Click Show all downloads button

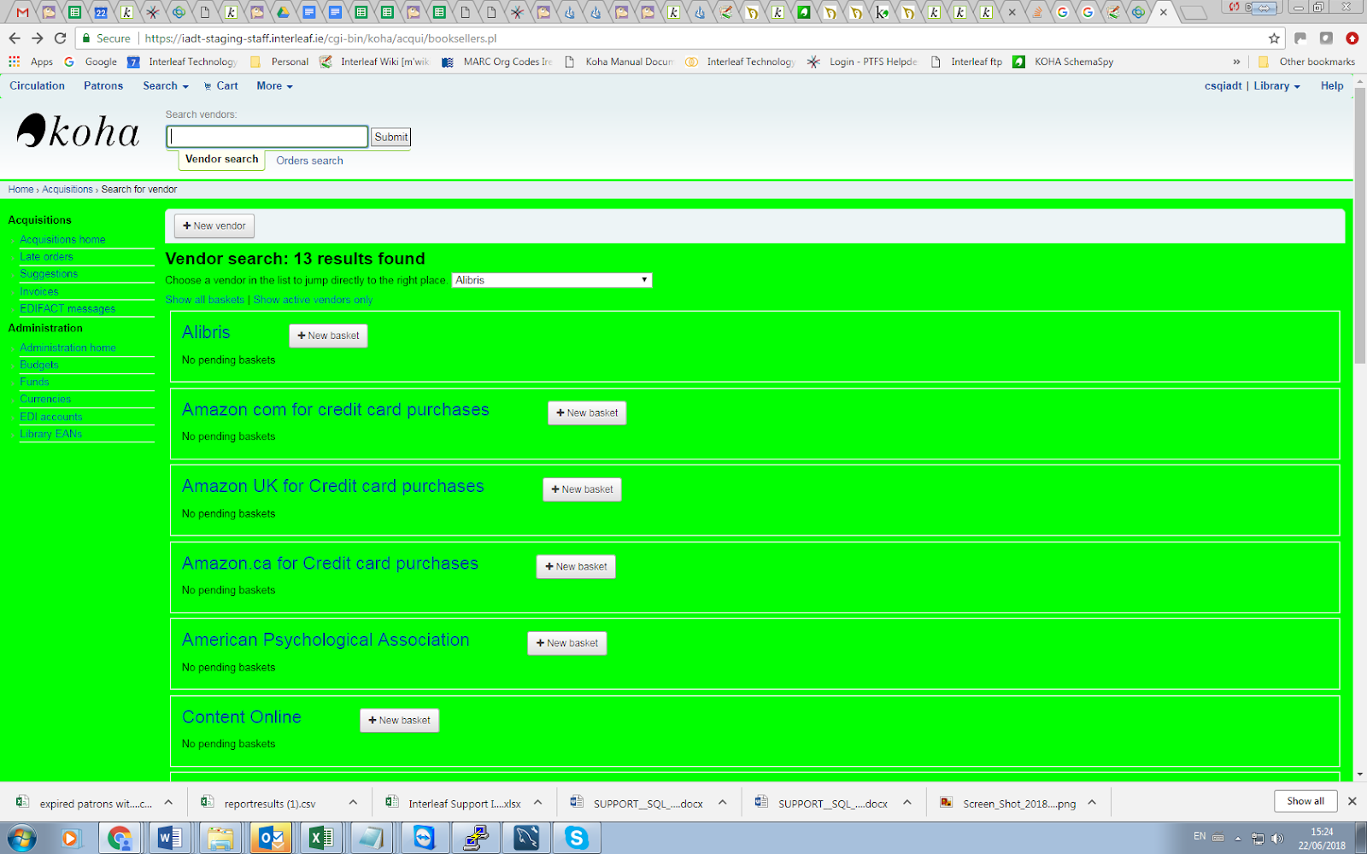(1305, 801)
